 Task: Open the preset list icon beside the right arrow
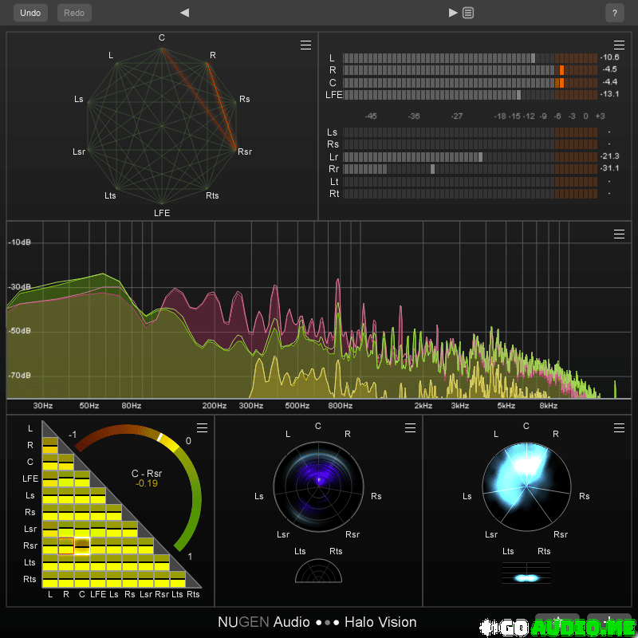[468, 13]
